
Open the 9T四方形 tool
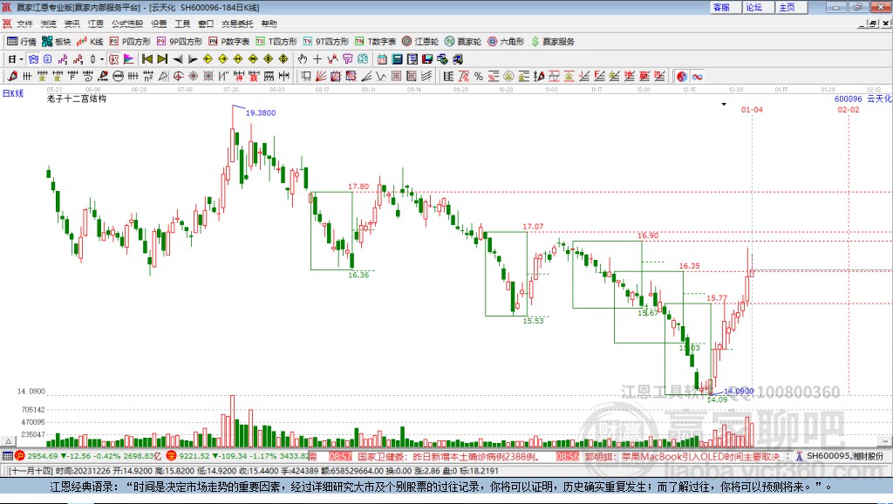(x=326, y=42)
